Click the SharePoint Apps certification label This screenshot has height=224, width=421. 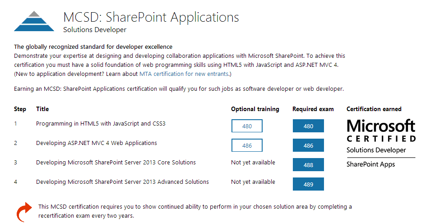click(x=370, y=164)
